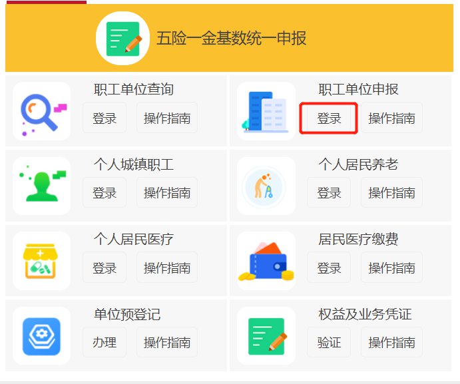Click 办理 under 单位预登记
460x384 pixels.
pyautogui.click(x=105, y=342)
